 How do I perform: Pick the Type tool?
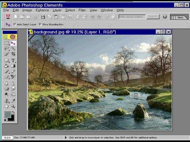click(x=13, y=60)
